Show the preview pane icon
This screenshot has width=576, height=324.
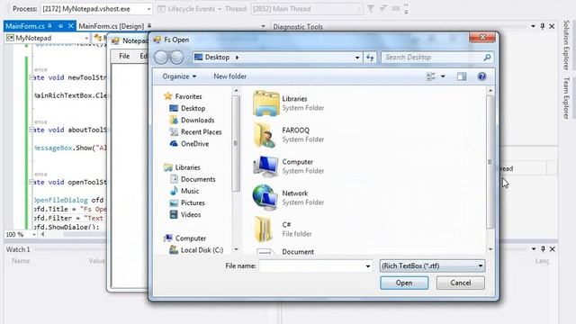[462, 76]
